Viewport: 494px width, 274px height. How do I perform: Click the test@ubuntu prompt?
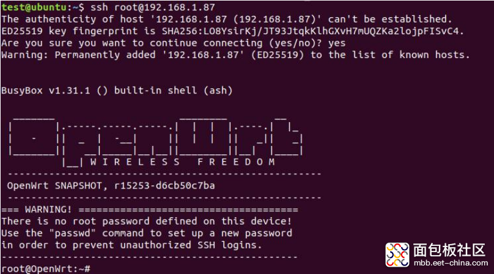pos(34,7)
